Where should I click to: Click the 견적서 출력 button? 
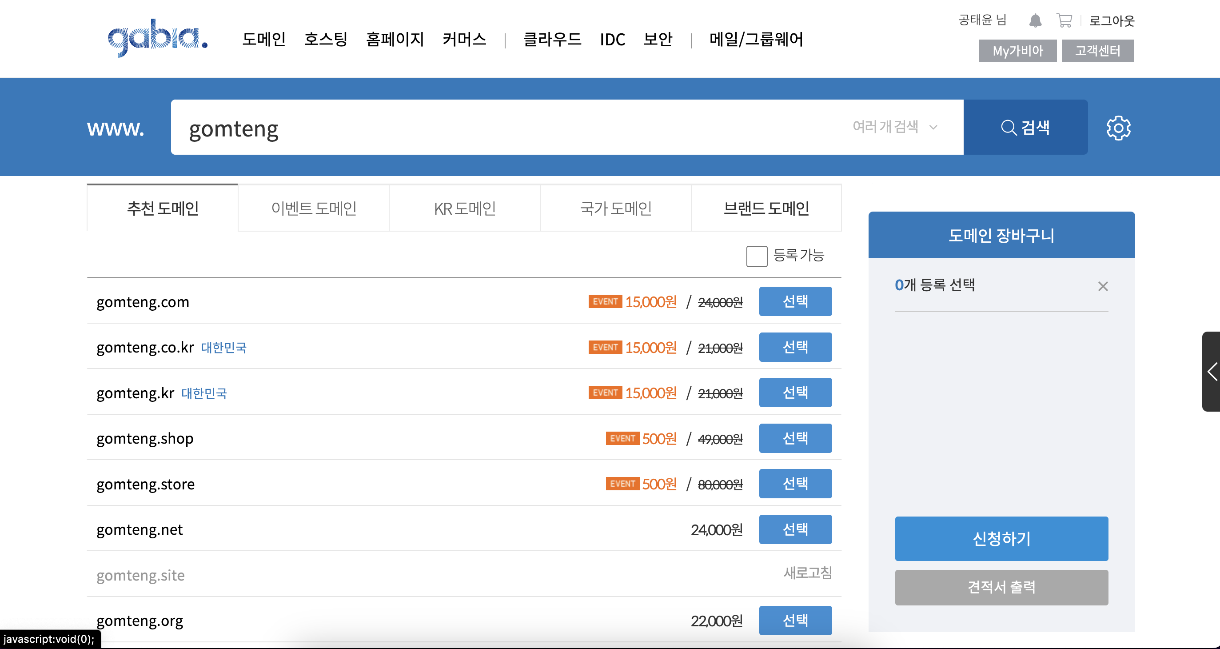click(1001, 587)
